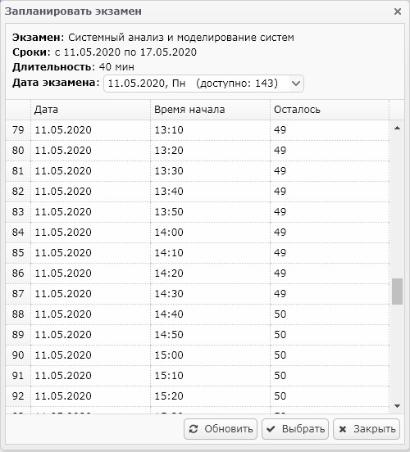Screen dimensions: 410x452
Task: Sort by the Время начала column header
Action: point(210,110)
